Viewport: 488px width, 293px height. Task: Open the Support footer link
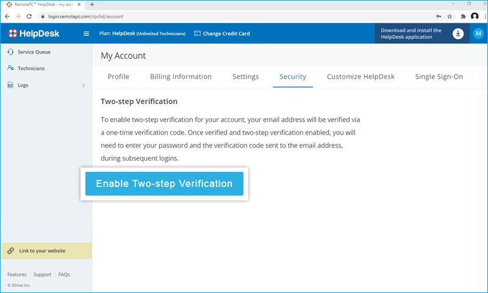[42, 275]
